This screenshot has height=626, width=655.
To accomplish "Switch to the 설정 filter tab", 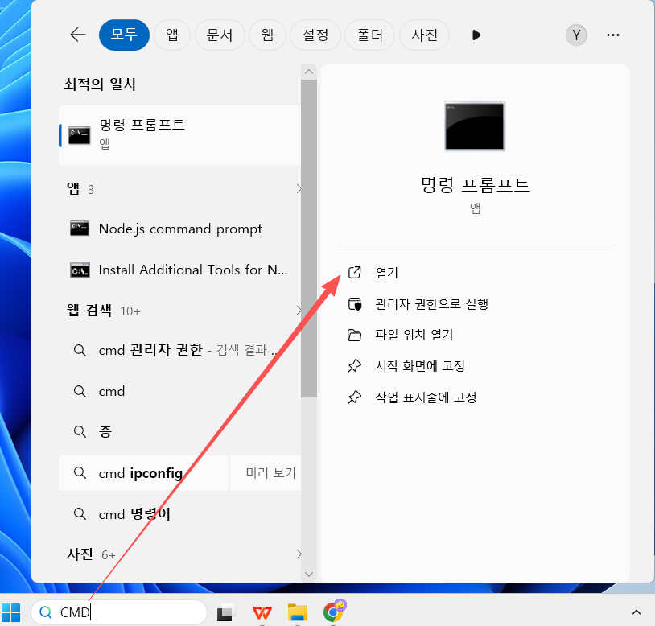I will [315, 35].
